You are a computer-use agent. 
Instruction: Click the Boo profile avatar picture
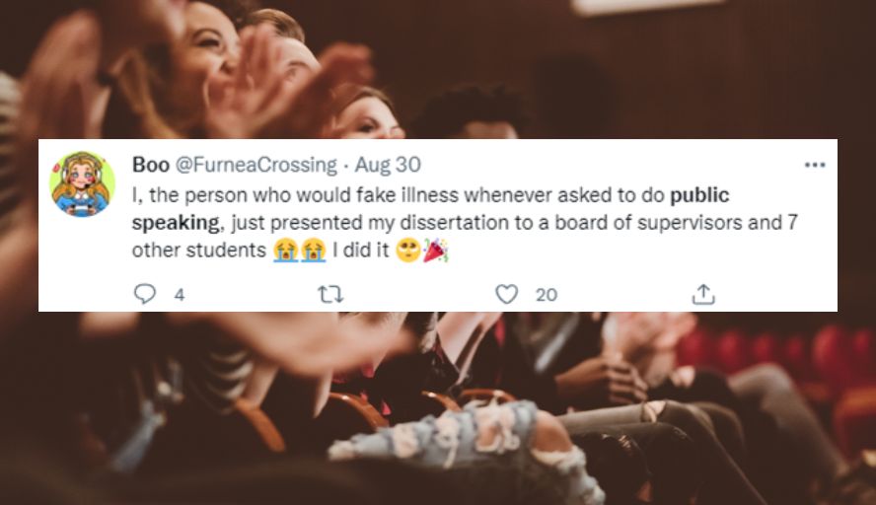(82, 184)
